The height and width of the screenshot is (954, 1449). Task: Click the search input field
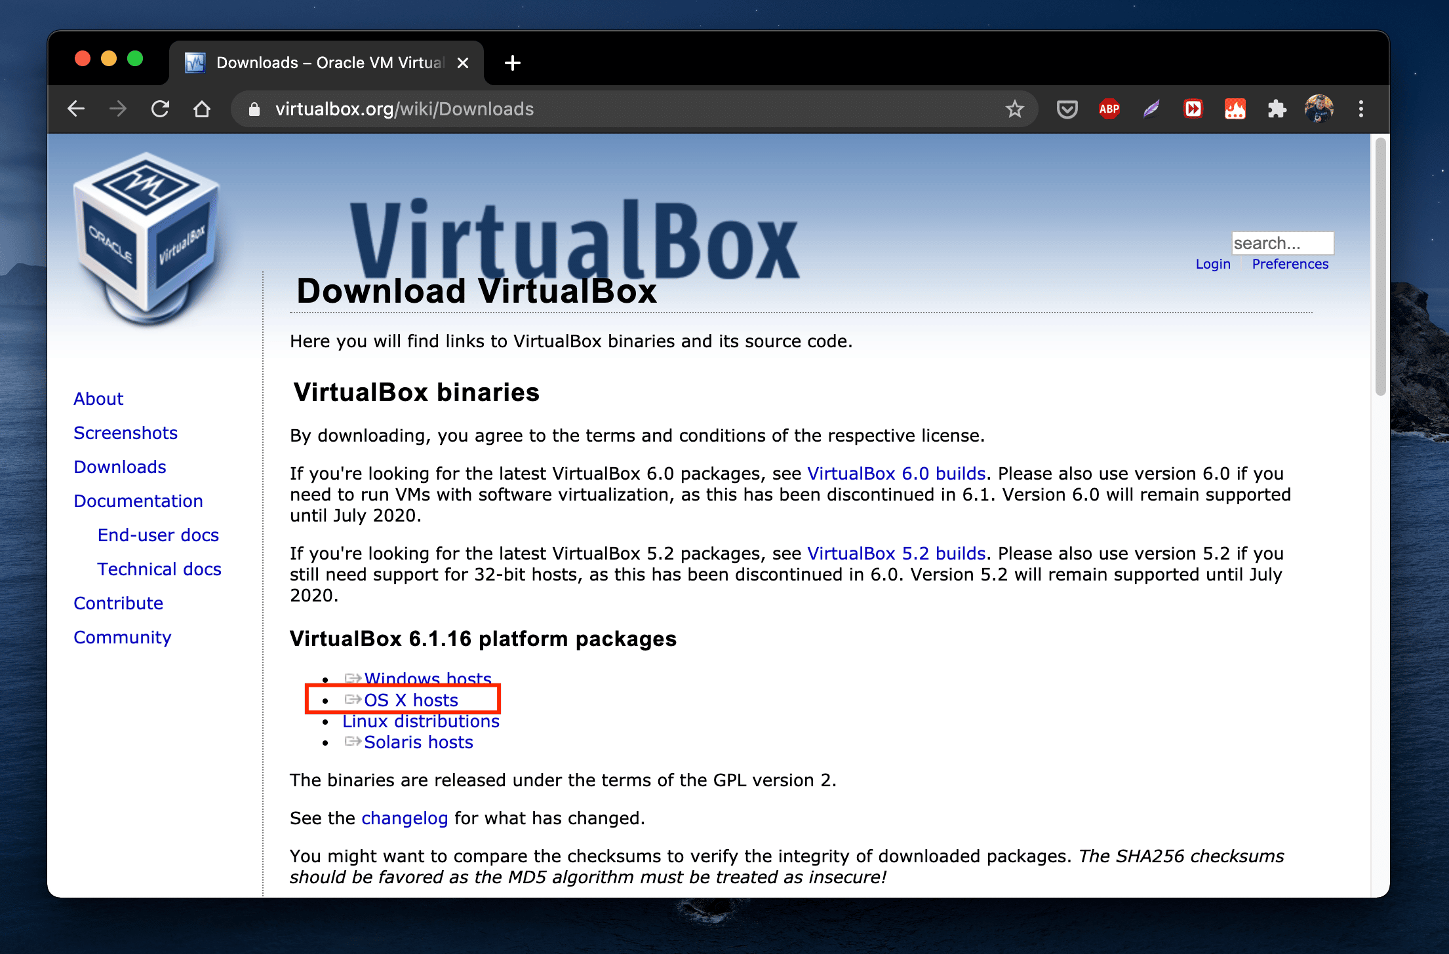(1282, 243)
